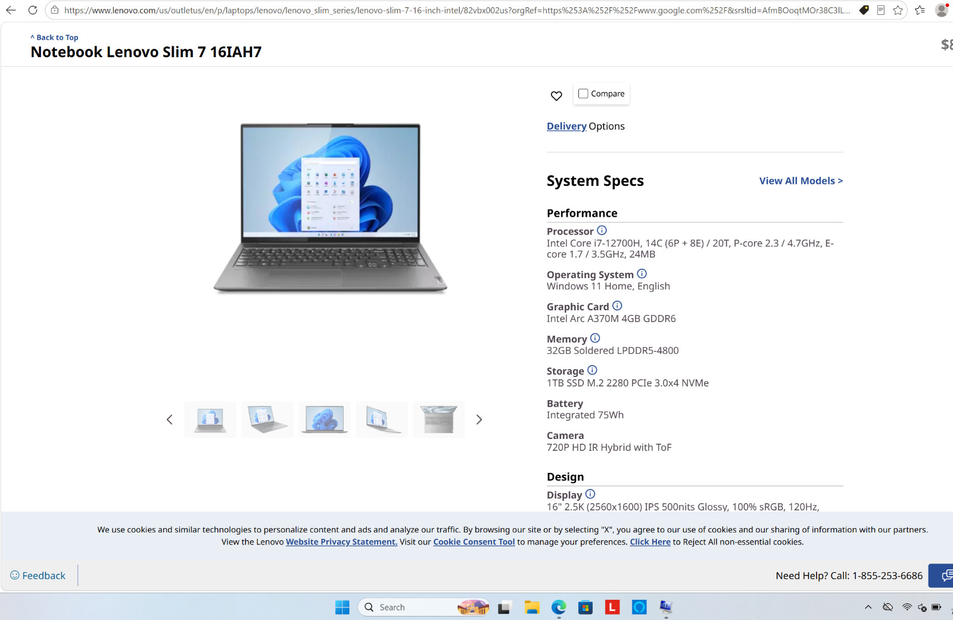View site info via the address bar lock icon
Viewport: 953px width, 620px height.
pyautogui.click(x=54, y=10)
